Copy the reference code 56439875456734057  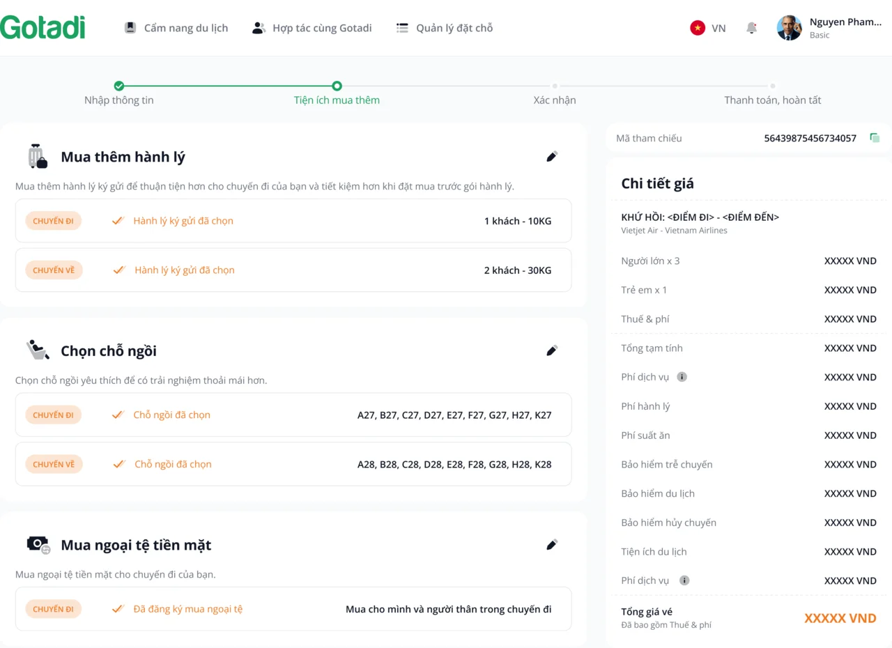tap(875, 138)
